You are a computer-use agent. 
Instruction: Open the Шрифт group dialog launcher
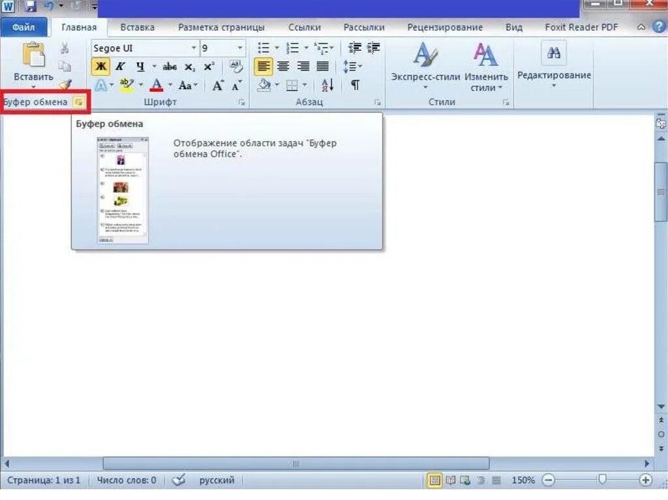(x=241, y=102)
